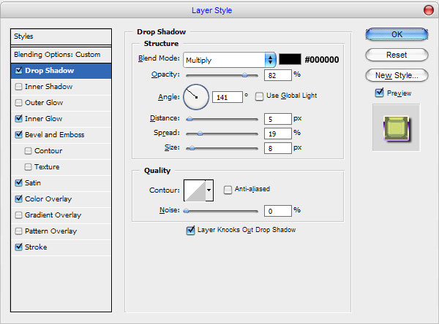Toggle Layer Knocks Out Drop Shadow
Image resolution: width=439 pixels, height=324 pixels.
(190, 231)
